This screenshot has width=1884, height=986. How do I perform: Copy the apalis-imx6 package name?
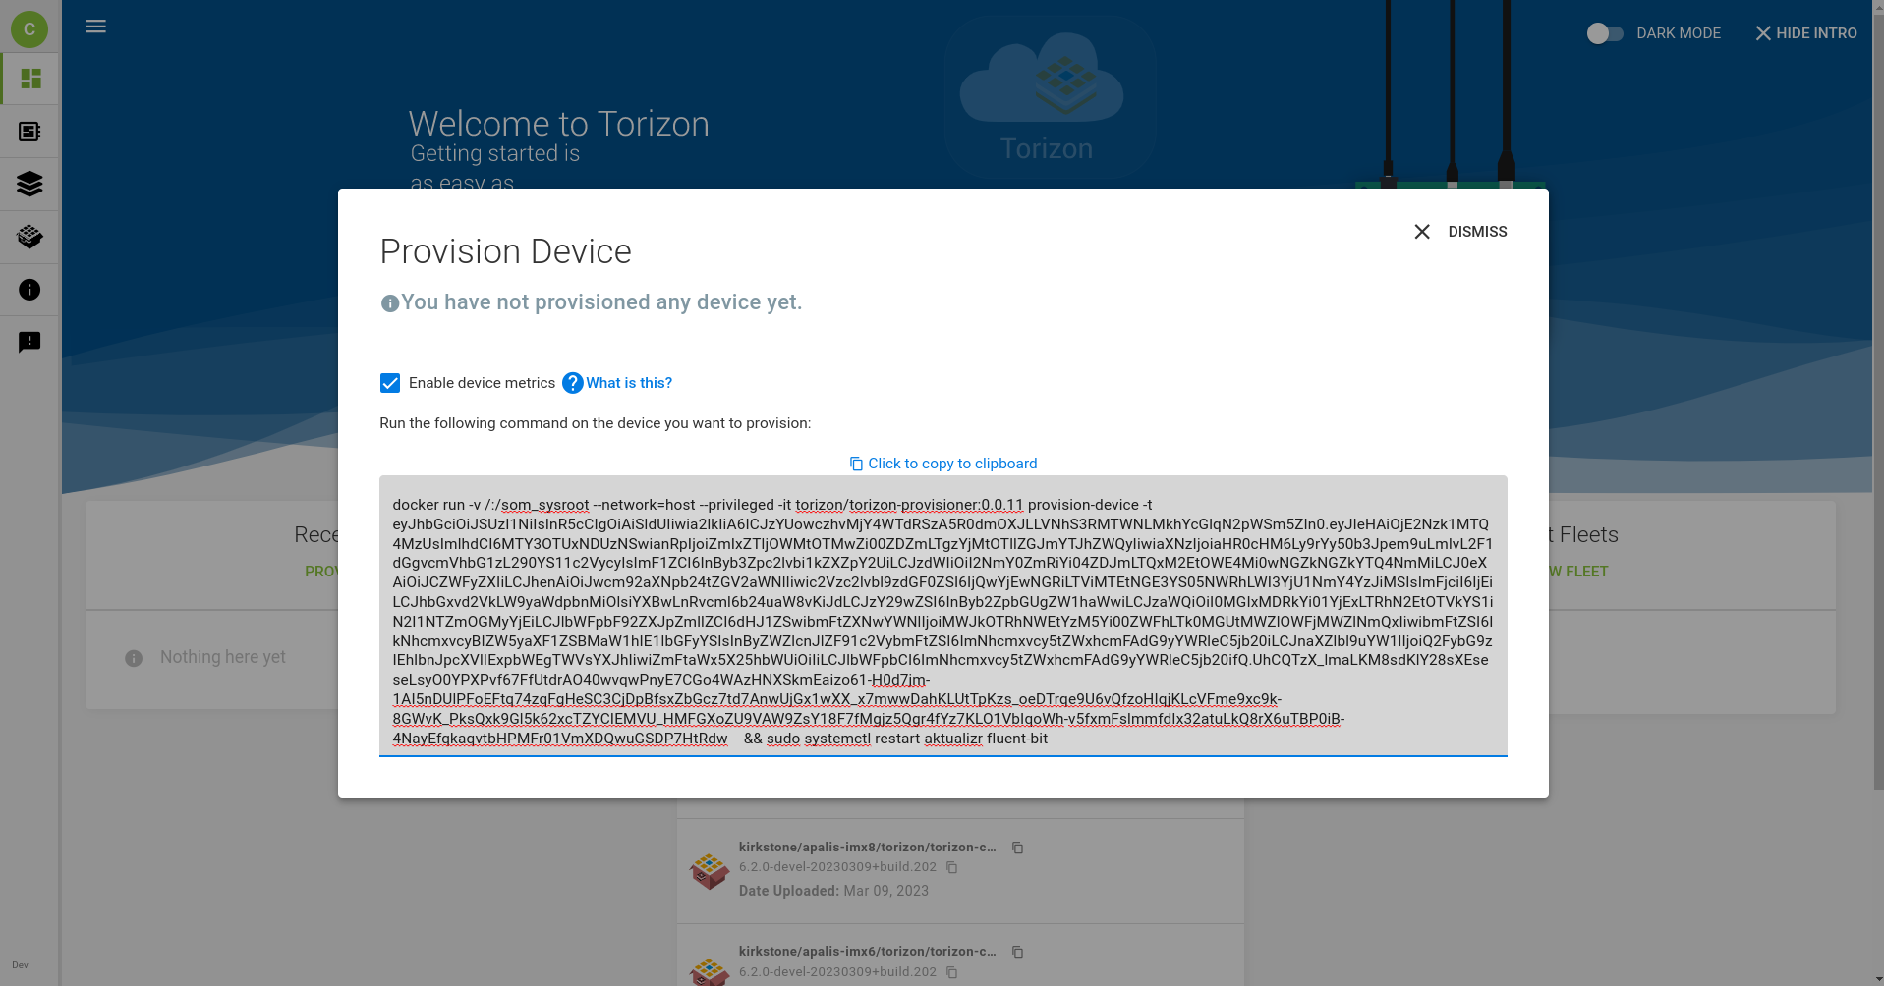point(1018,952)
